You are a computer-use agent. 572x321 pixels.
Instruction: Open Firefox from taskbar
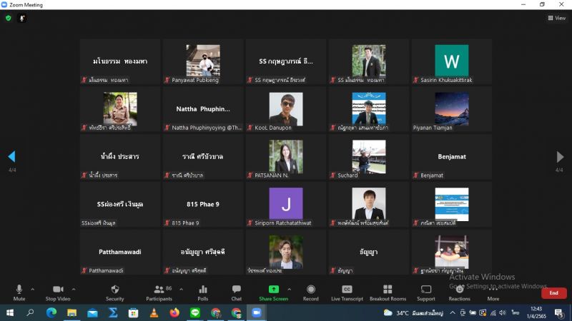point(174,312)
